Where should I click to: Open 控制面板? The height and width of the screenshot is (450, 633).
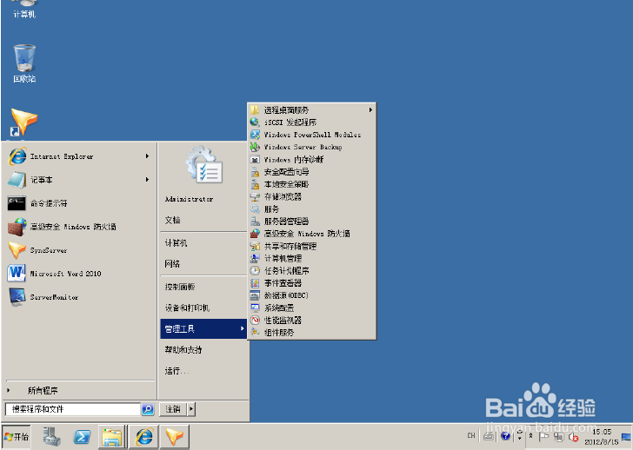(180, 287)
